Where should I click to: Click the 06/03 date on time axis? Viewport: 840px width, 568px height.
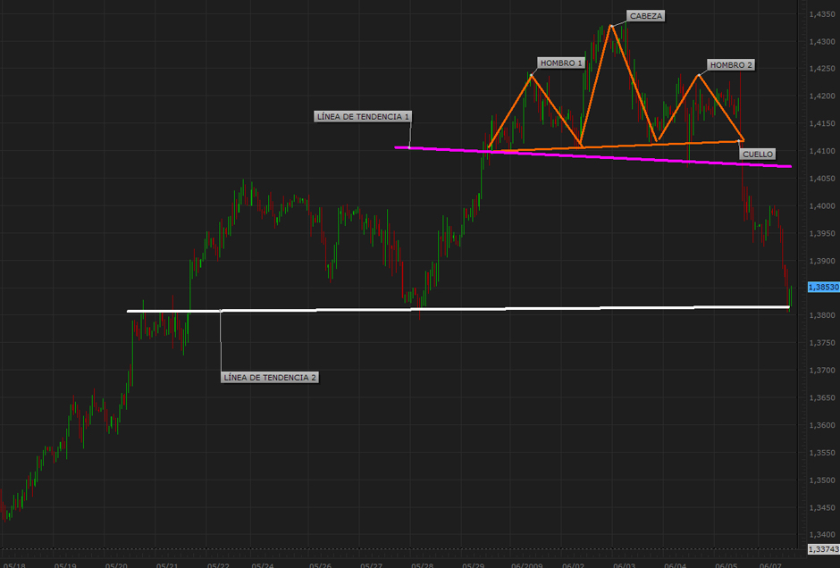[624, 564]
